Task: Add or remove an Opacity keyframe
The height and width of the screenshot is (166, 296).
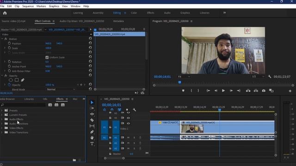Action: [81, 85]
